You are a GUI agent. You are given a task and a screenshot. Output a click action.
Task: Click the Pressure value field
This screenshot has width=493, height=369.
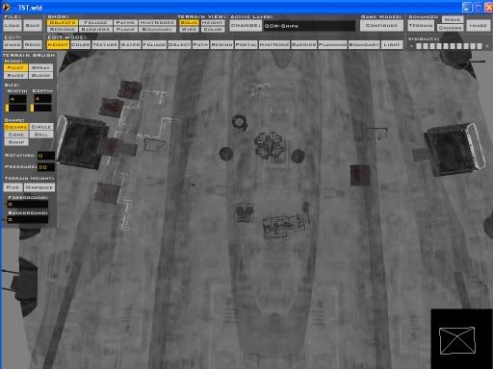[x=46, y=167]
